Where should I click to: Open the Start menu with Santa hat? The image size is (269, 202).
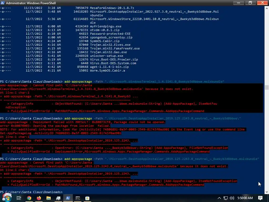click(x=7, y=198)
